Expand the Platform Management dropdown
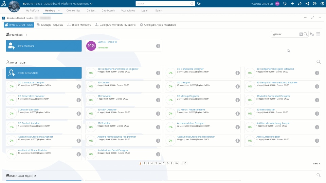This screenshot has height=183, width=326. click(91, 4)
